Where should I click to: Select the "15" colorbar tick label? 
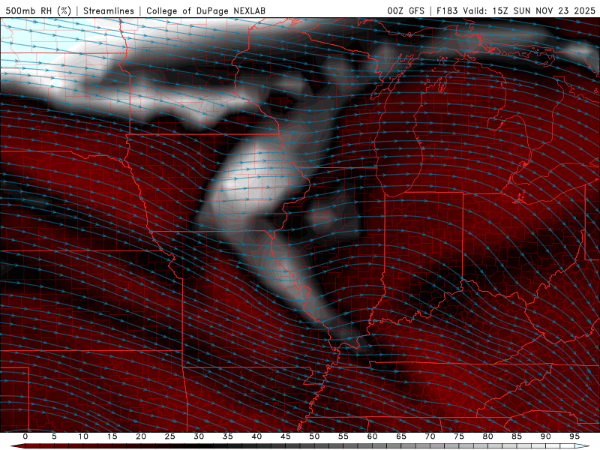pos(112,436)
